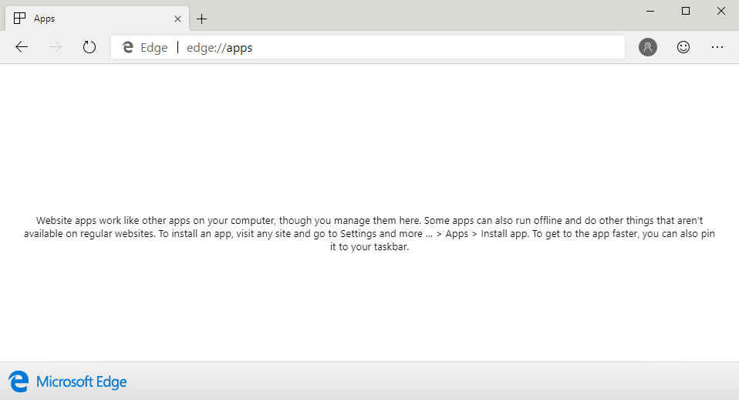739x400 pixels.
Task: Send feedback via the smiley icon
Action: 683,47
